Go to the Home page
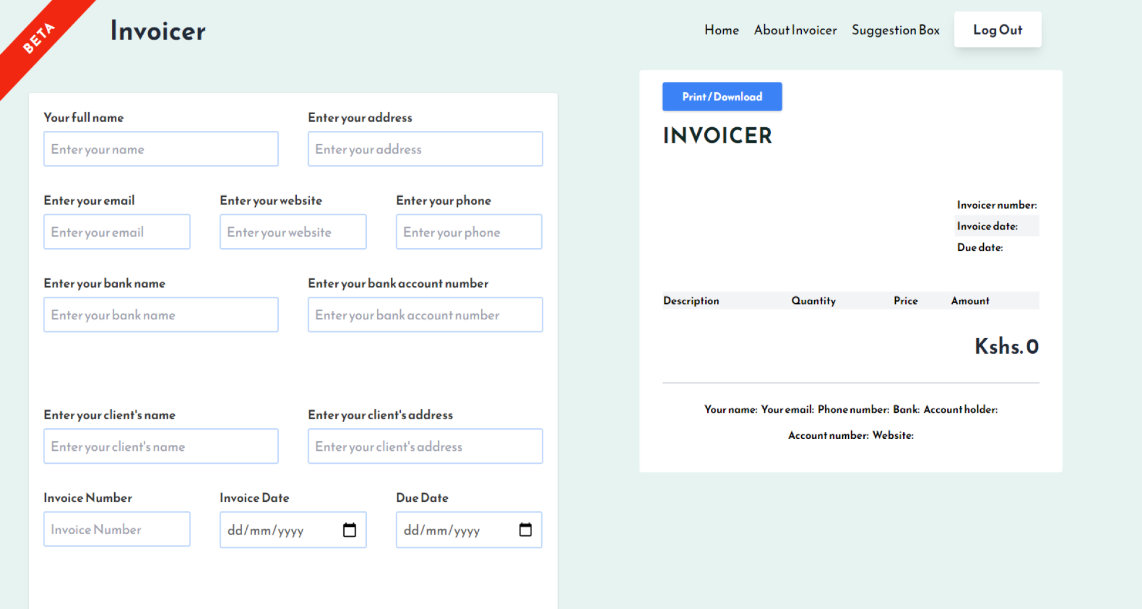1142x609 pixels. pyautogui.click(x=721, y=30)
